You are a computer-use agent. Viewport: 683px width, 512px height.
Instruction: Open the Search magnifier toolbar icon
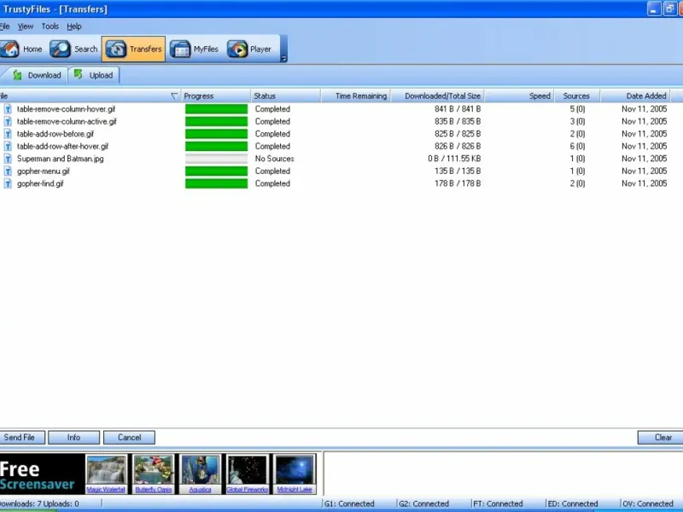(60, 49)
